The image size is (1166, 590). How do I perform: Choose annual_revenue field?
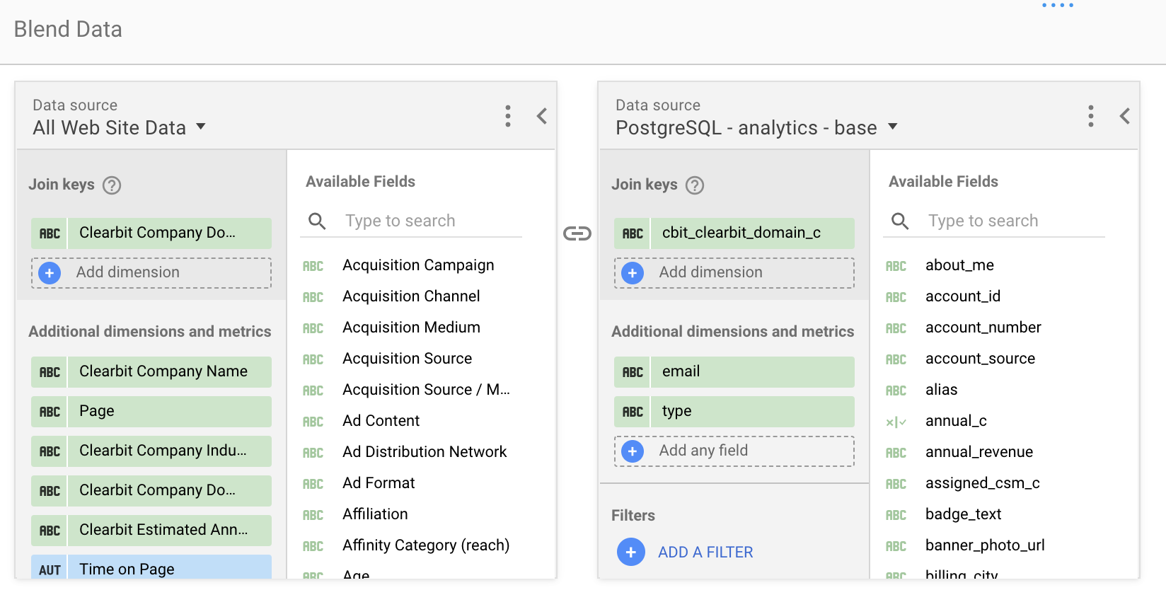[979, 452]
